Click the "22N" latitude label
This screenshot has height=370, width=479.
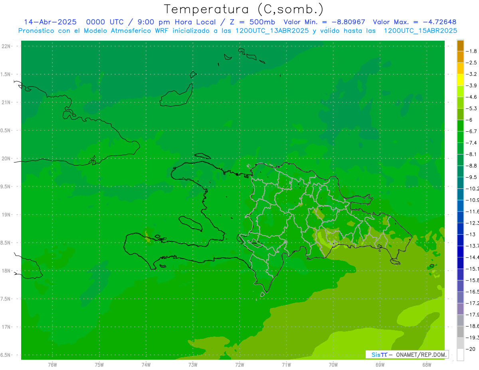[x=6, y=46]
